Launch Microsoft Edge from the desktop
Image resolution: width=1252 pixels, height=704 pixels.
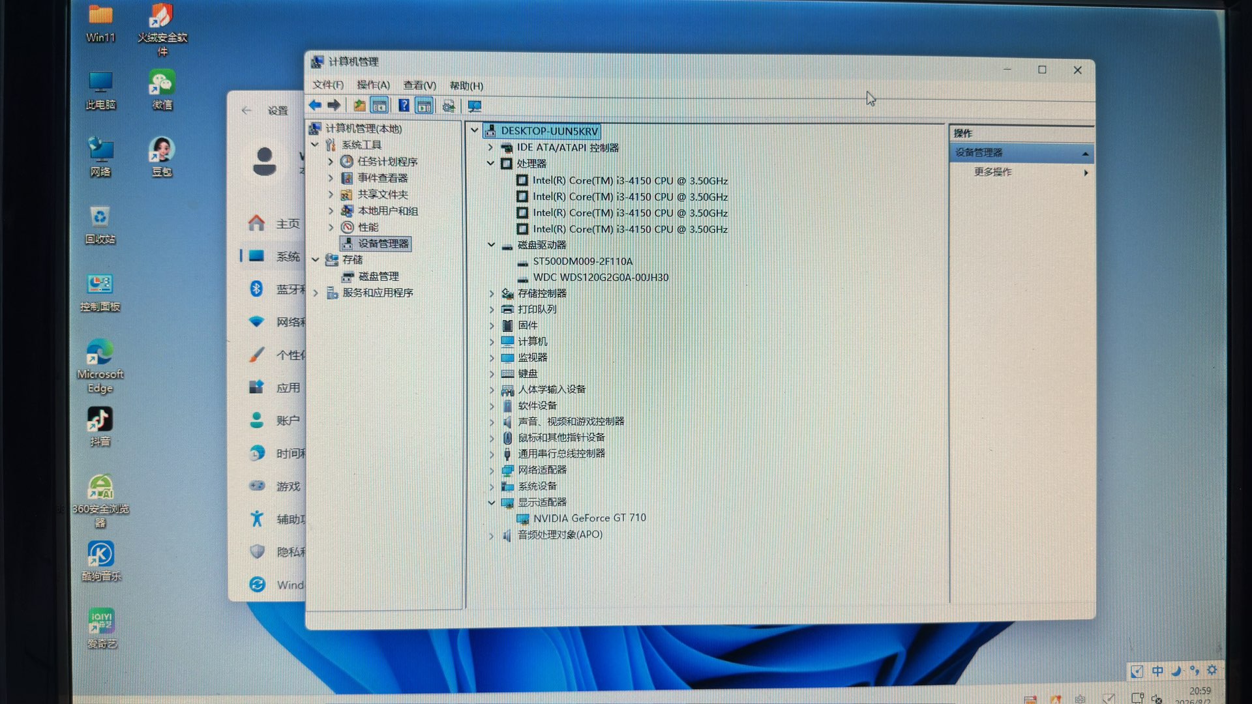click(x=100, y=366)
